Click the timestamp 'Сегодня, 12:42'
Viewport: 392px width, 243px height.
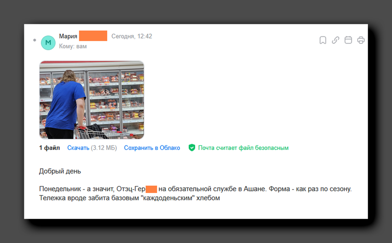point(132,36)
